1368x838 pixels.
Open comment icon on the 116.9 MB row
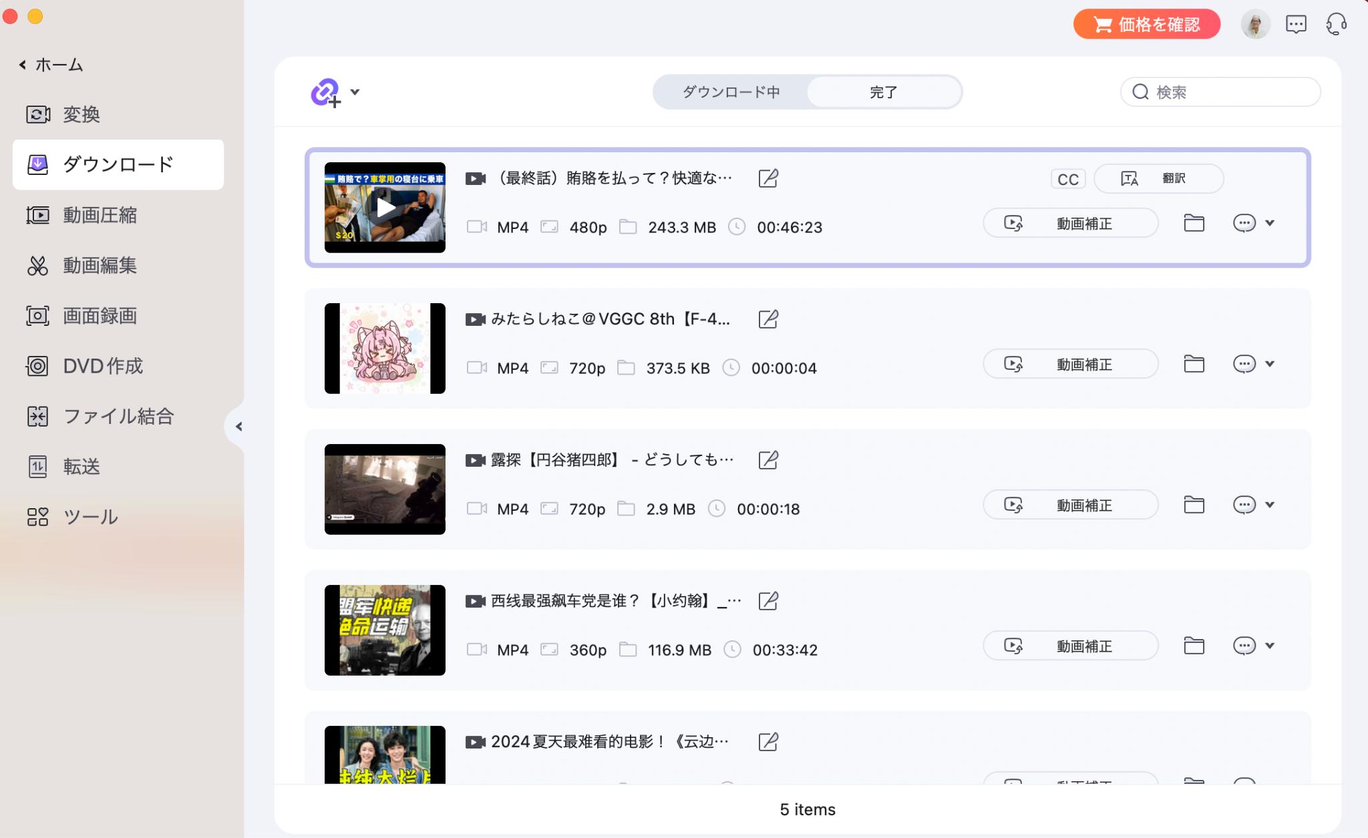pos(1244,646)
